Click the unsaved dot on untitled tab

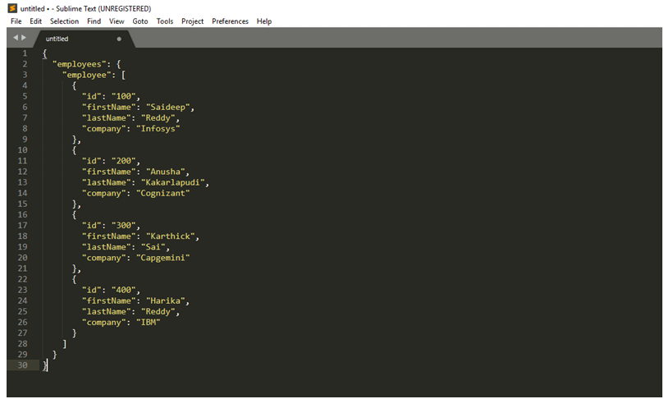pos(119,39)
